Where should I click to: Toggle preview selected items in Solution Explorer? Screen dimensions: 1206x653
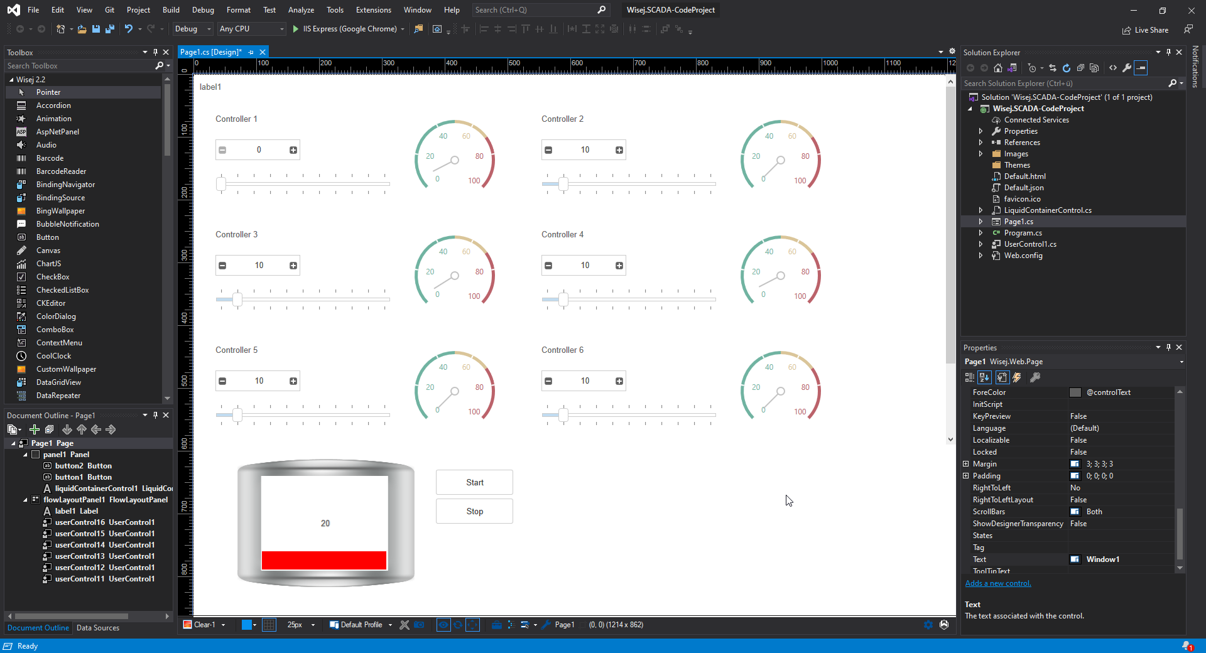1141,68
